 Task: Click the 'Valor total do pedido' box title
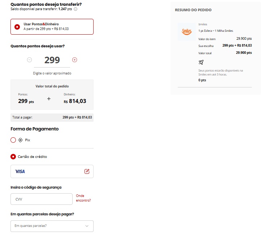point(52,86)
